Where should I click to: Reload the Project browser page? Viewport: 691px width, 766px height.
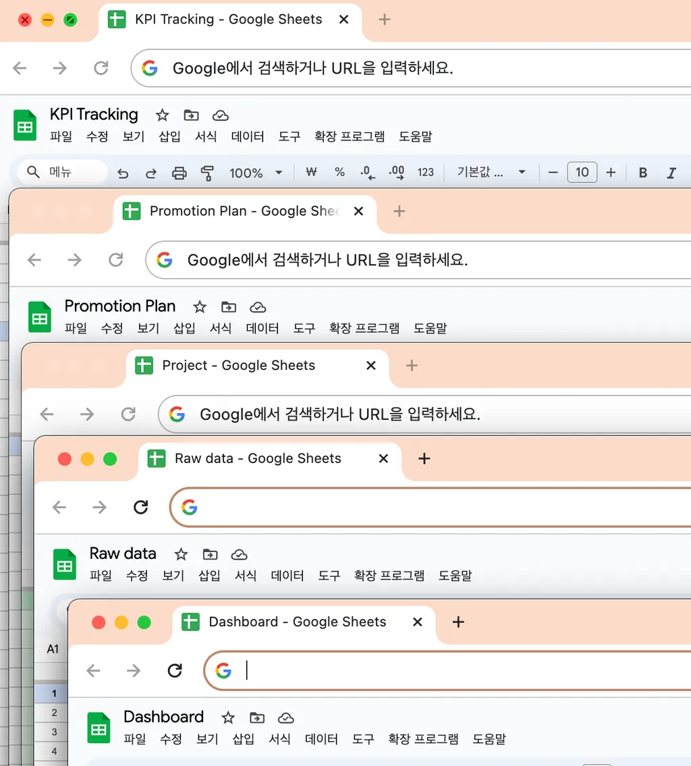pos(128,414)
